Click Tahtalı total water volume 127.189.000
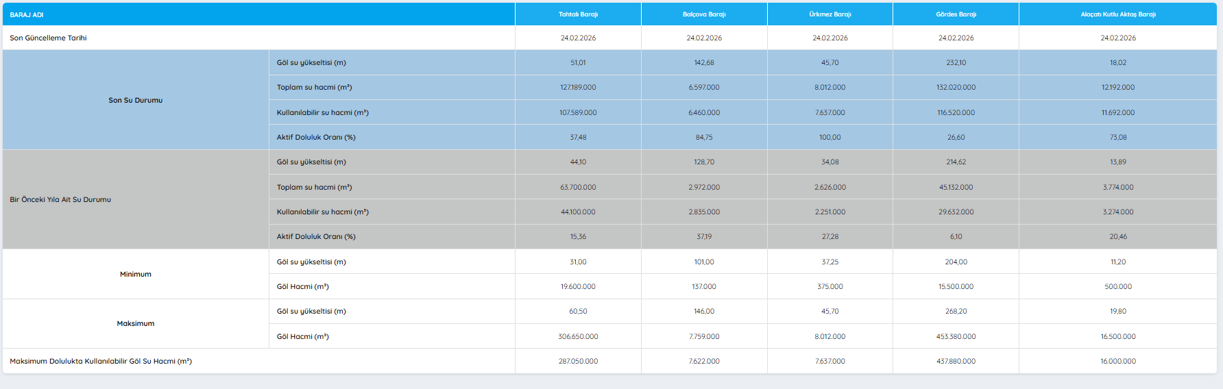Image resolution: width=1223 pixels, height=389 pixels. click(578, 88)
